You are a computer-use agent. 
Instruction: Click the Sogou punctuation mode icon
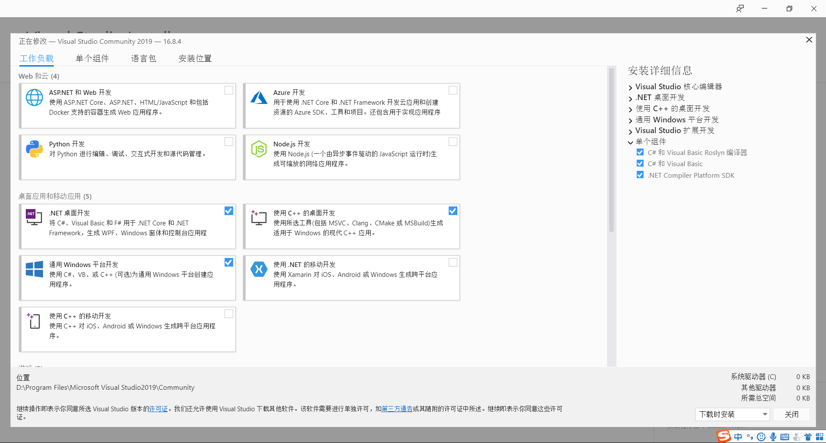pos(750,437)
